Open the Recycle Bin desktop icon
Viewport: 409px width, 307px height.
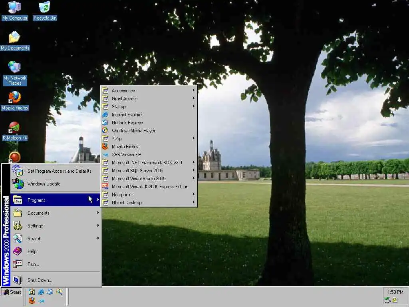click(45, 11)
